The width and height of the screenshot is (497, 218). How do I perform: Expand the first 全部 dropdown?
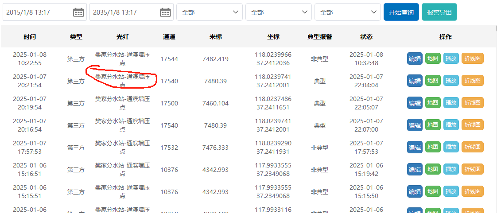210,12
